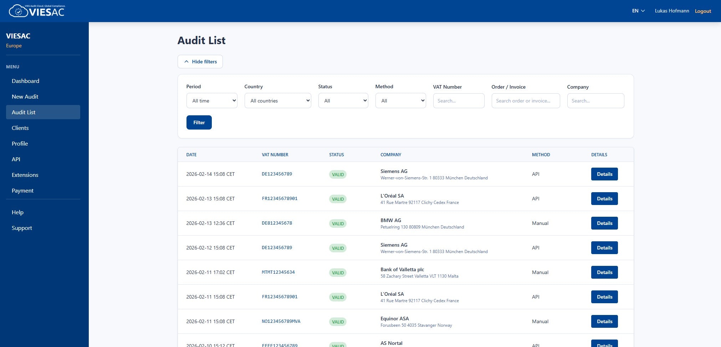The width and height of the screenshot is (721, 347).
Task: Open Lukas Hofmann's account name
Action: (x=671, y=11)
